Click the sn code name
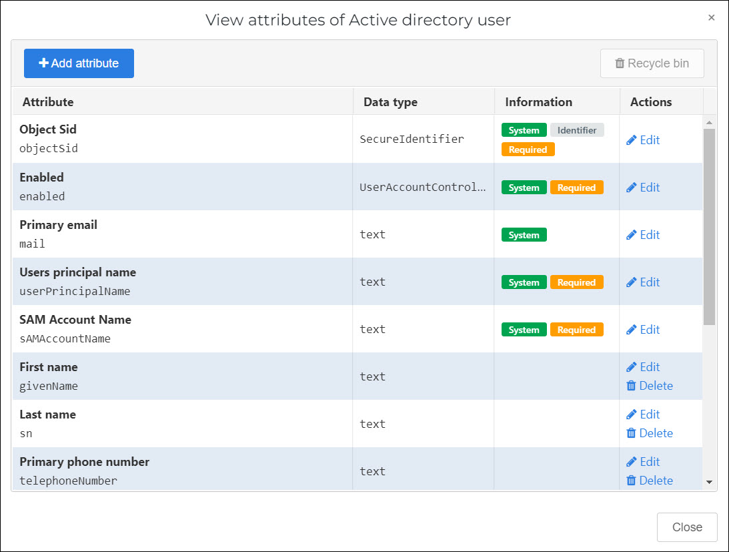The width and height of the screenshot is (729, 552). tap(25, 434)
